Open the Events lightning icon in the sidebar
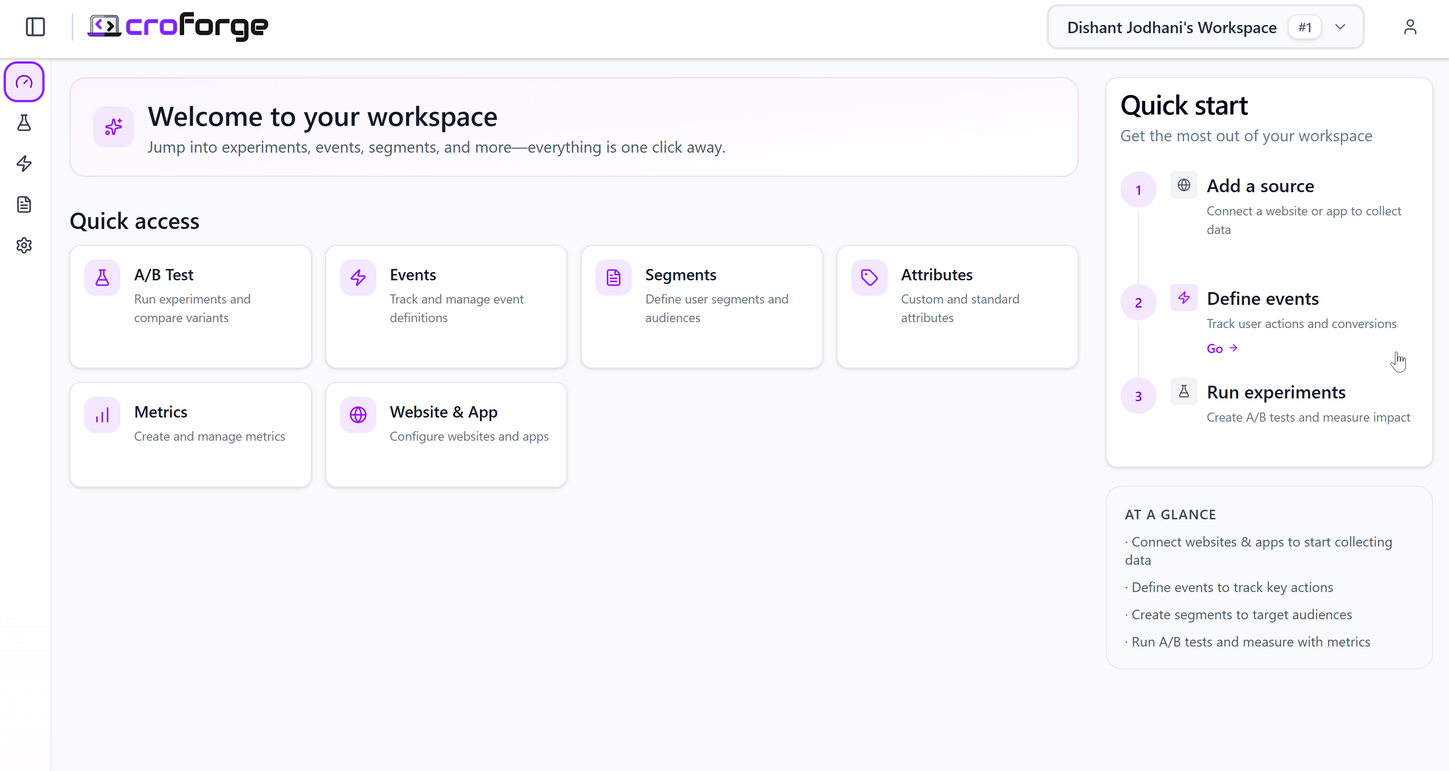This screenshot has width=1449, height=771. [24, 164]
